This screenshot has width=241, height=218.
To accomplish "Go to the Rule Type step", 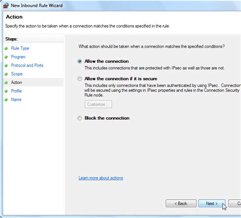I will coord(20,48).
